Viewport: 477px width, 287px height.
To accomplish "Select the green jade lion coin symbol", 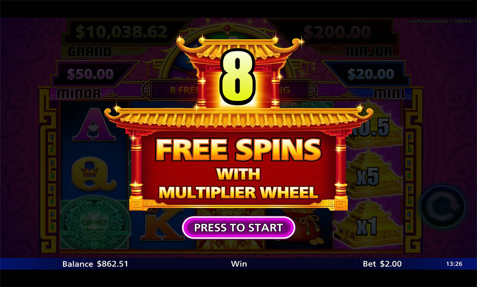I will (94, 224).
